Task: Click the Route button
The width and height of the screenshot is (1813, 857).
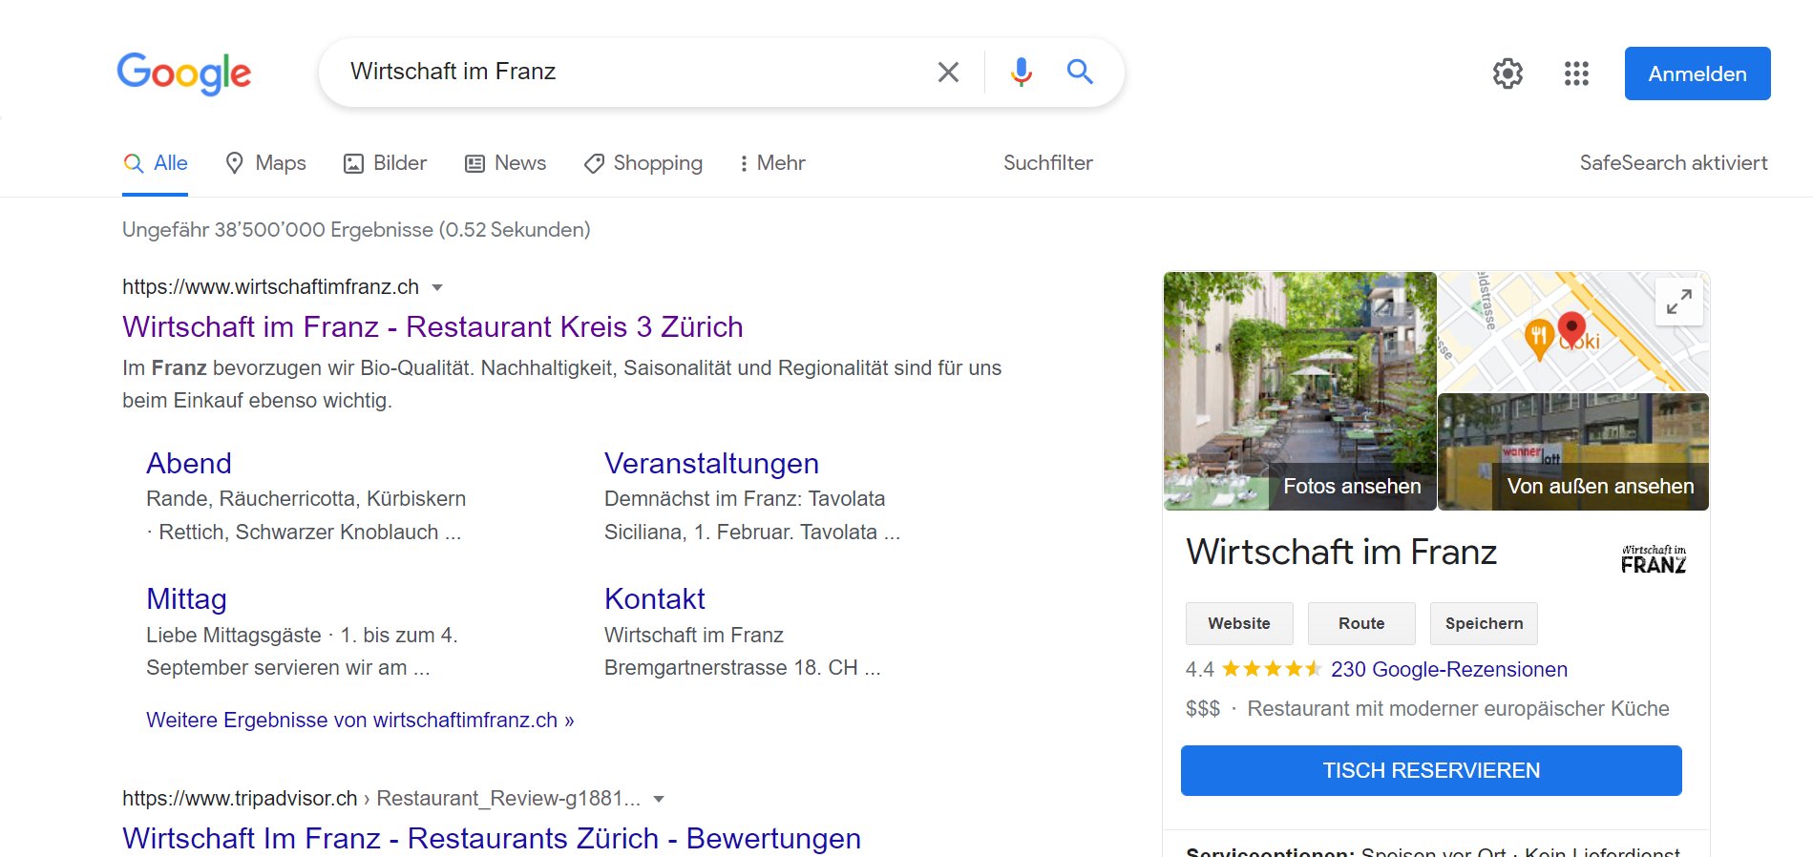Action: pos(1361,623)
